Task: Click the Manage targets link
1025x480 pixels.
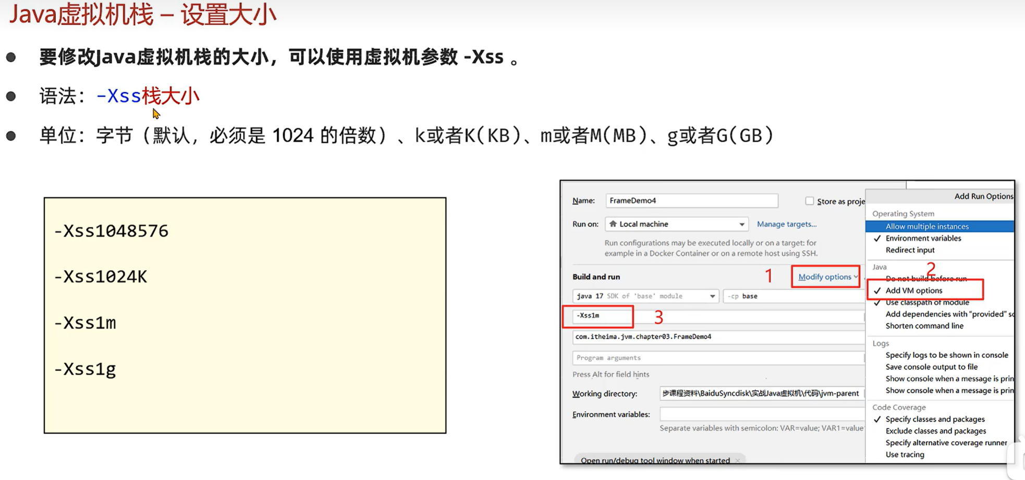Action: coord(786,224)
